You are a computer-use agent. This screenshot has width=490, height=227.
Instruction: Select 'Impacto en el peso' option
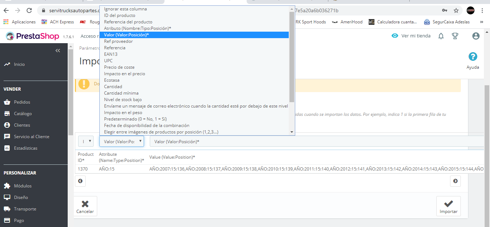pos(194,113)
